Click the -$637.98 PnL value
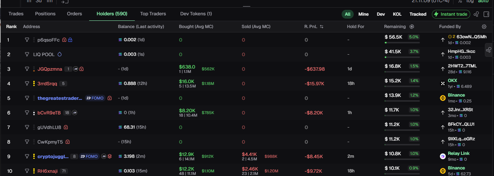This screenshot has width=494, height=176. tap(315, 69)
